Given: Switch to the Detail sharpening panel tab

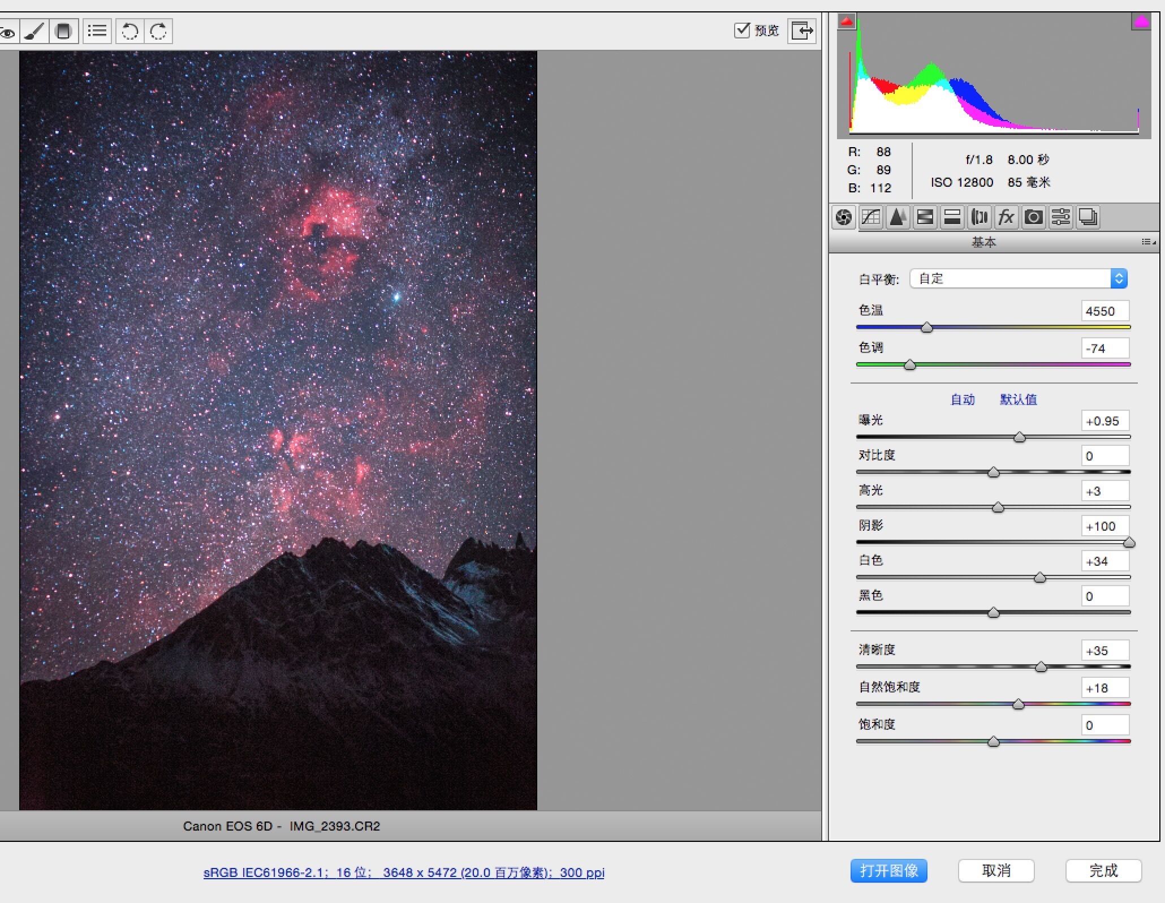Looking at the screenshot, I should 898,217.
